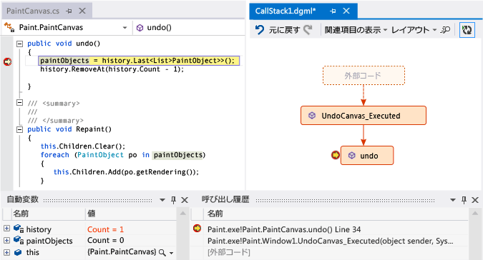Click the redo arrow icon
The image size is (483, 260).
point(308,30)
